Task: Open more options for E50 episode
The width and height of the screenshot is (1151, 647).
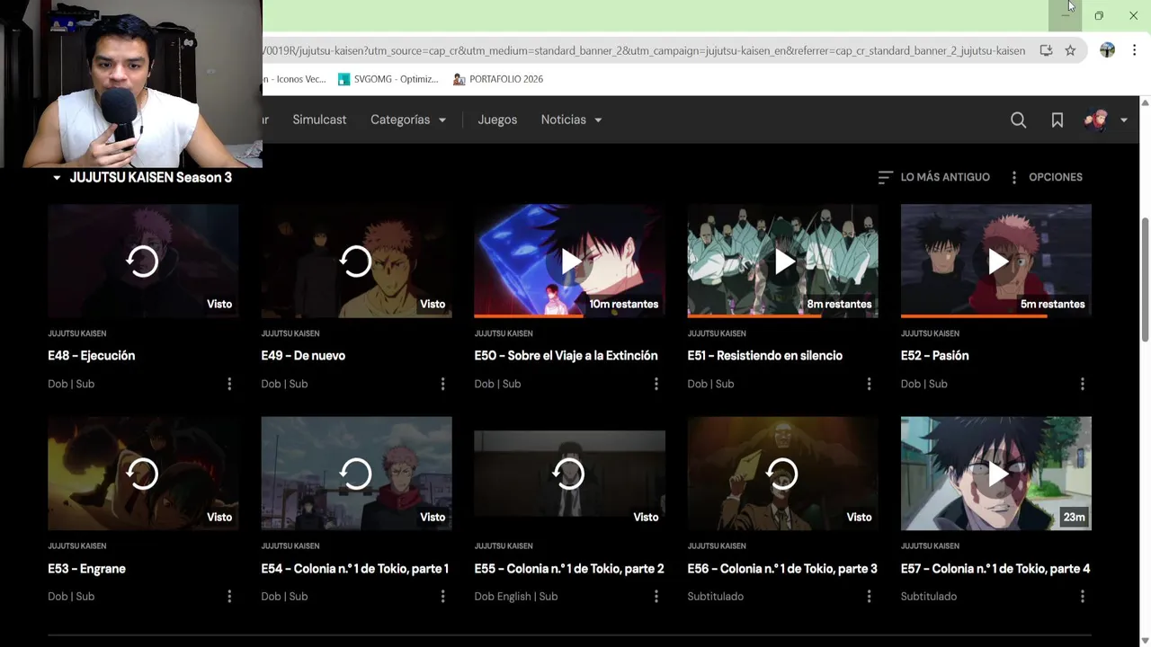Action: [656, 384]
